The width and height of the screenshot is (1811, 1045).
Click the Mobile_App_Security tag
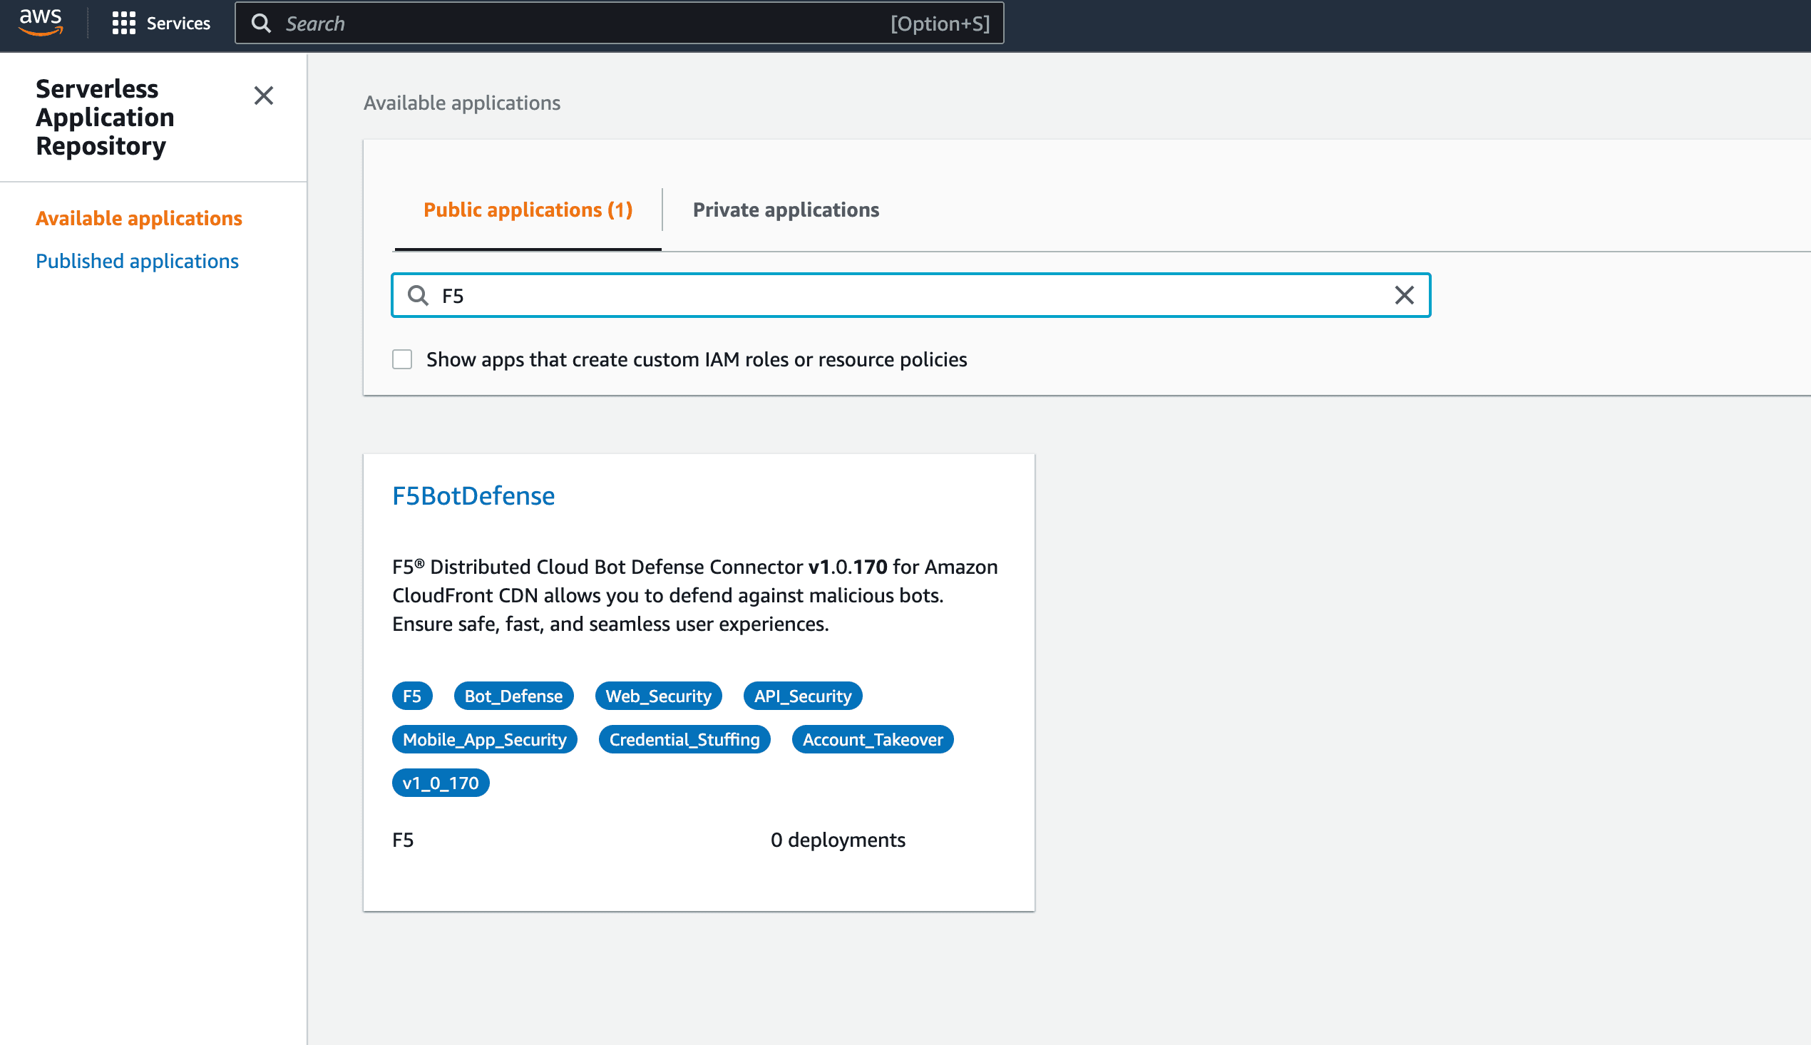coord(485,738)
